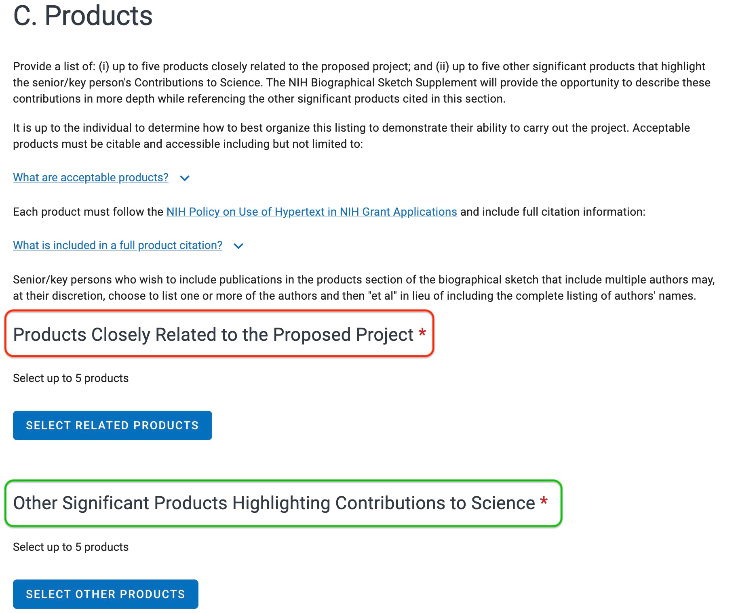The width and height of the screenshot is (736, 613).
Task: Click paragraph starting 'It is up to the individual'
Action: point(351,136)
